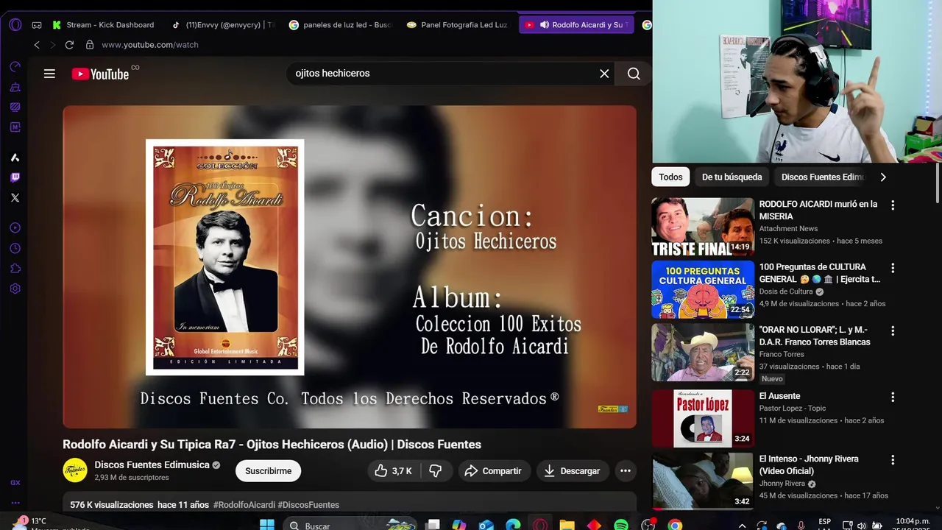942x530 pixels.
Task: Select the Discos Fuentes Edimusica chip
Action: pyautogui.click(x=822, y=177)
